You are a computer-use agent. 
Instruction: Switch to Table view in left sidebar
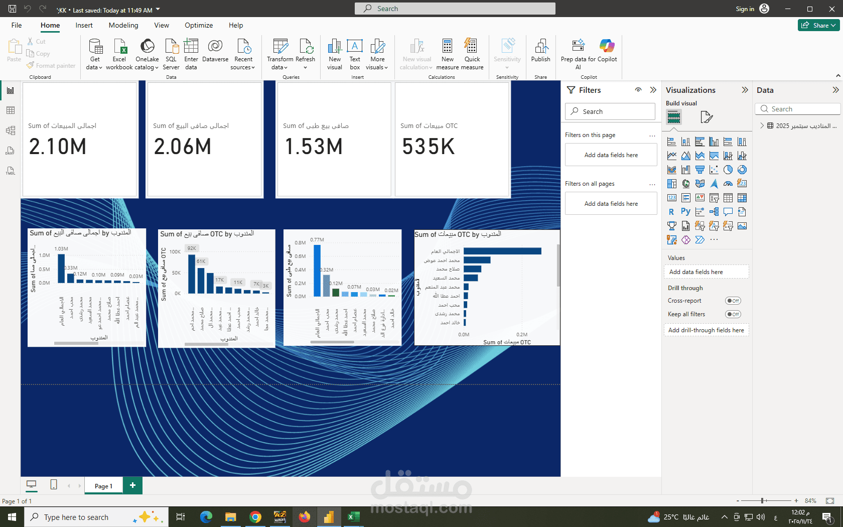(11, 110)
